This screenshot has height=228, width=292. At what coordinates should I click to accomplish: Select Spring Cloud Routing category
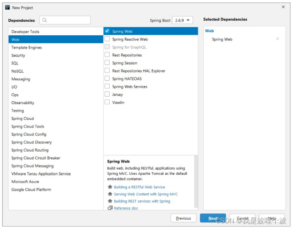pos(56,150)
